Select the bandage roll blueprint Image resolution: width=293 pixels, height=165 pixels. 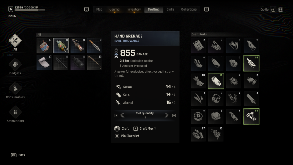[44, 62]
